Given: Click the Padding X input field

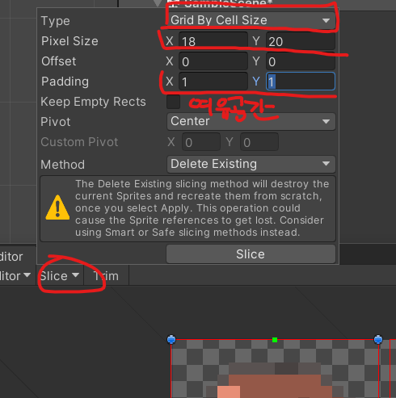Looking at the screenshot, I should [213, 82].
